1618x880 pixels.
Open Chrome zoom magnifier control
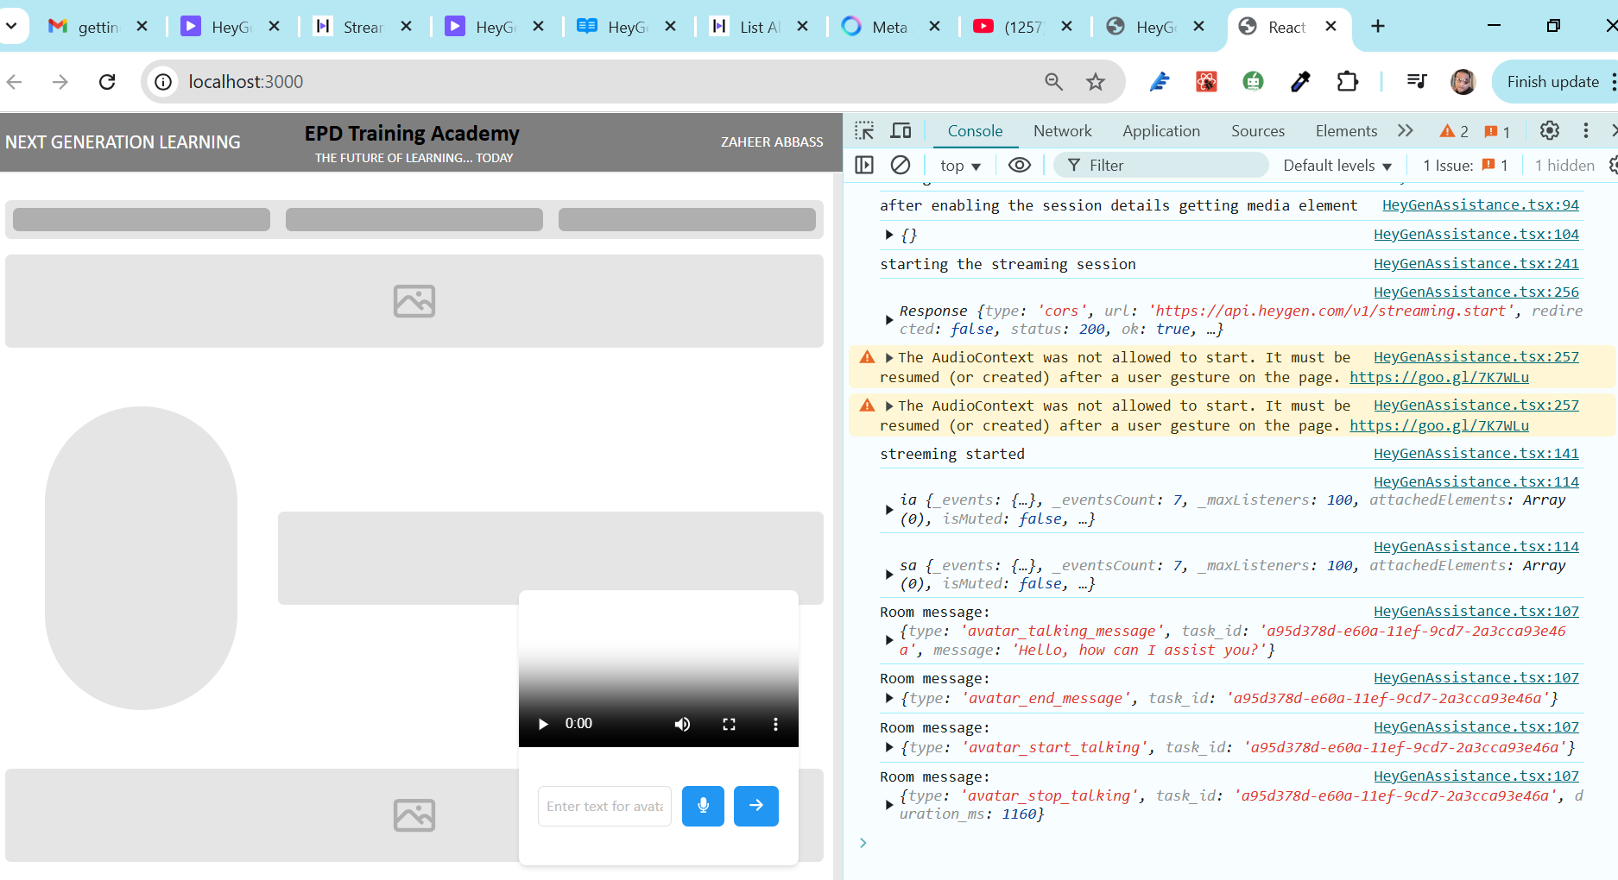coord(1053,82)
